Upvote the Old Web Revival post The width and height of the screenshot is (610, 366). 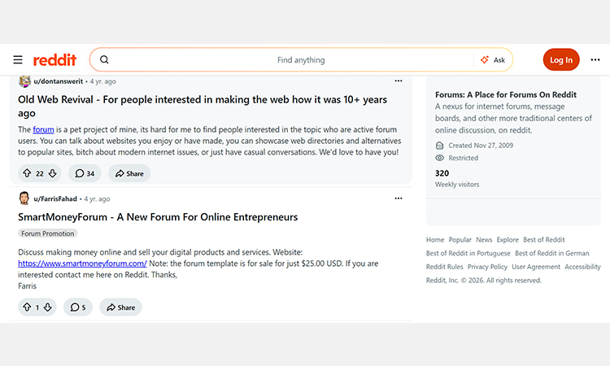click(x=27, y=173)
